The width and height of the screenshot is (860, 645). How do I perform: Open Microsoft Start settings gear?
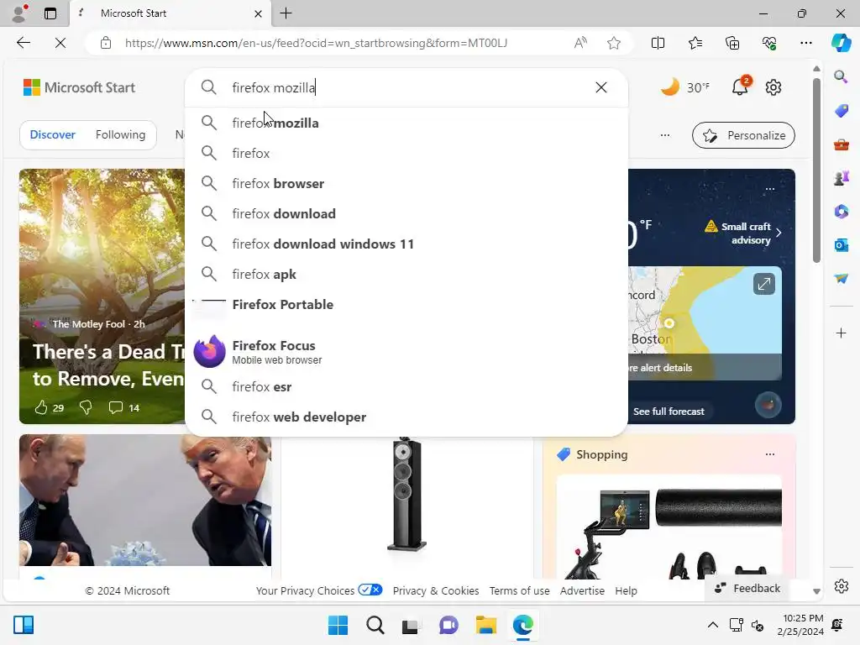click(x=773, y=87)
